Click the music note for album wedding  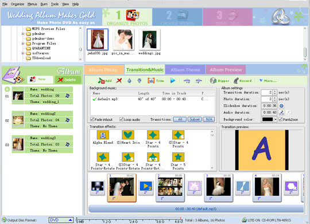point(67,96)
